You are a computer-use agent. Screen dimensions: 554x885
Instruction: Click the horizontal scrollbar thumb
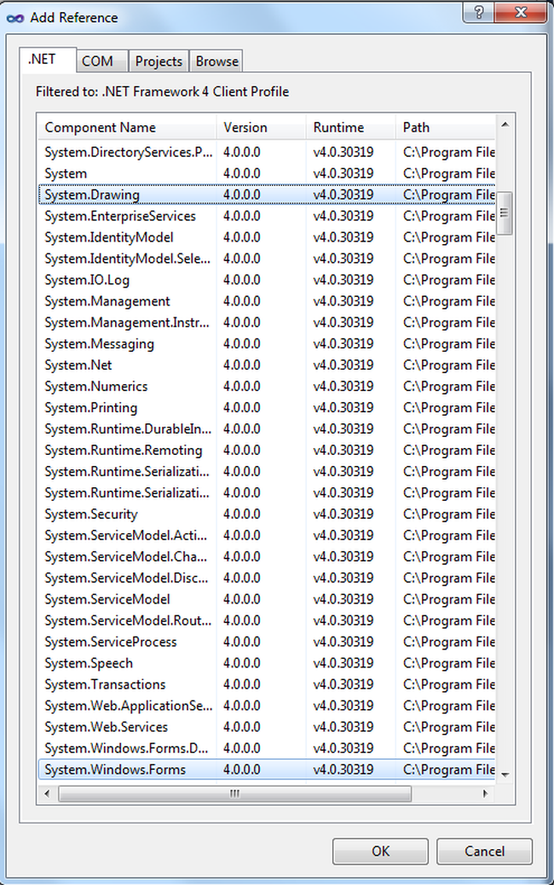pyautogui.click(x=235, y=794)
